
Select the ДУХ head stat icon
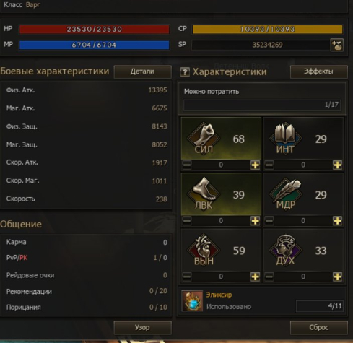[x=286, y=250]
